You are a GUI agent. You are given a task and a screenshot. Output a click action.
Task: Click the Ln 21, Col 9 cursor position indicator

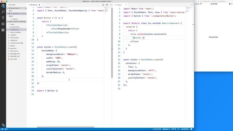pyautogui.click(x=157, y=129)
